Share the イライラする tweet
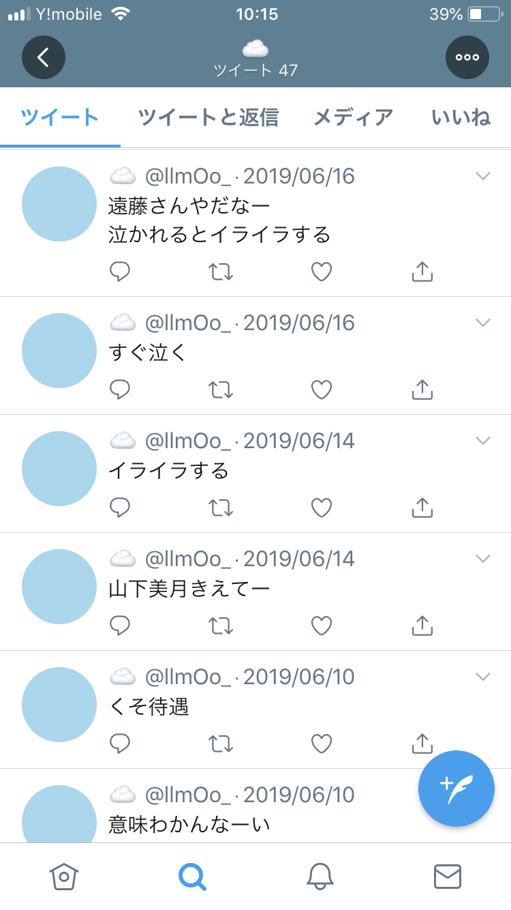 422,508
